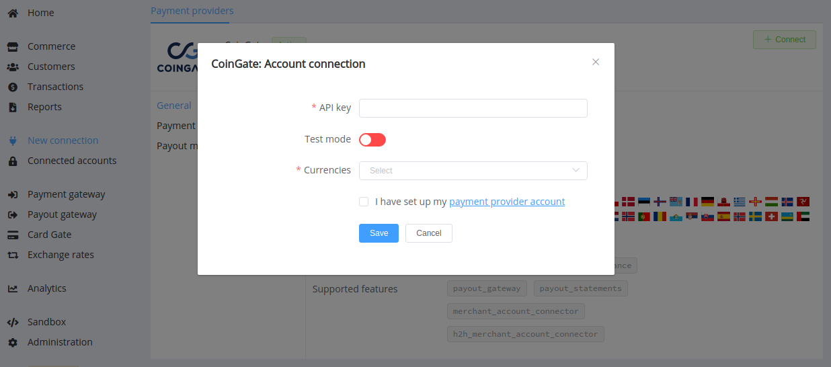Open Payment gateway via the sign-in arrow icon
Screen dimensions: 831x367
12,194
